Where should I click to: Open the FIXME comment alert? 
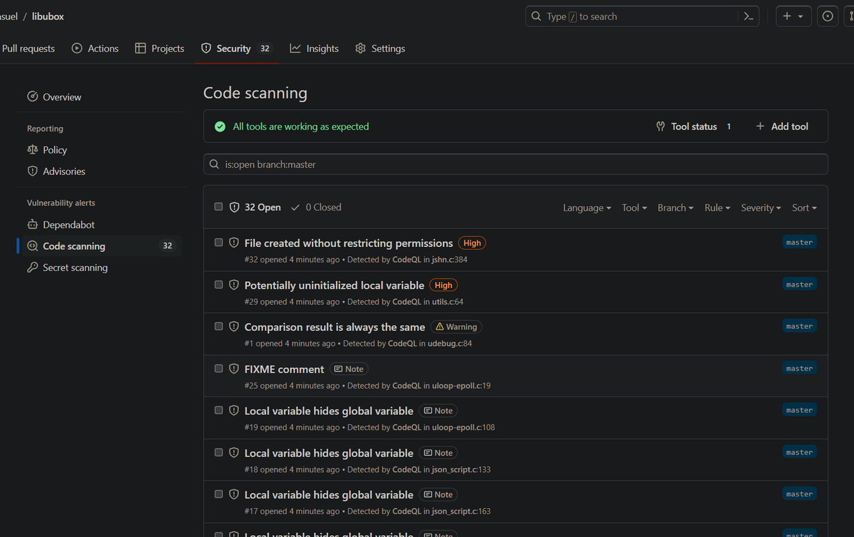tap(284, 369)
